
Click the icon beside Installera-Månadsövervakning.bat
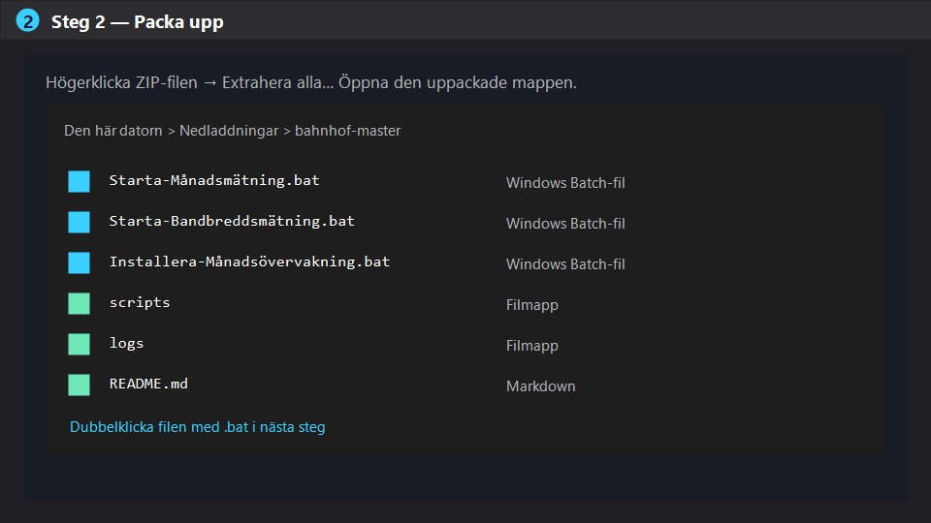point(79,262)
